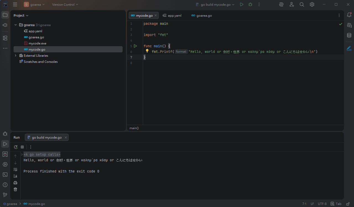Click the Debug bug icon in the top toolbar
This screenshot has width=354, height=207.
click(x=250, y=4)
